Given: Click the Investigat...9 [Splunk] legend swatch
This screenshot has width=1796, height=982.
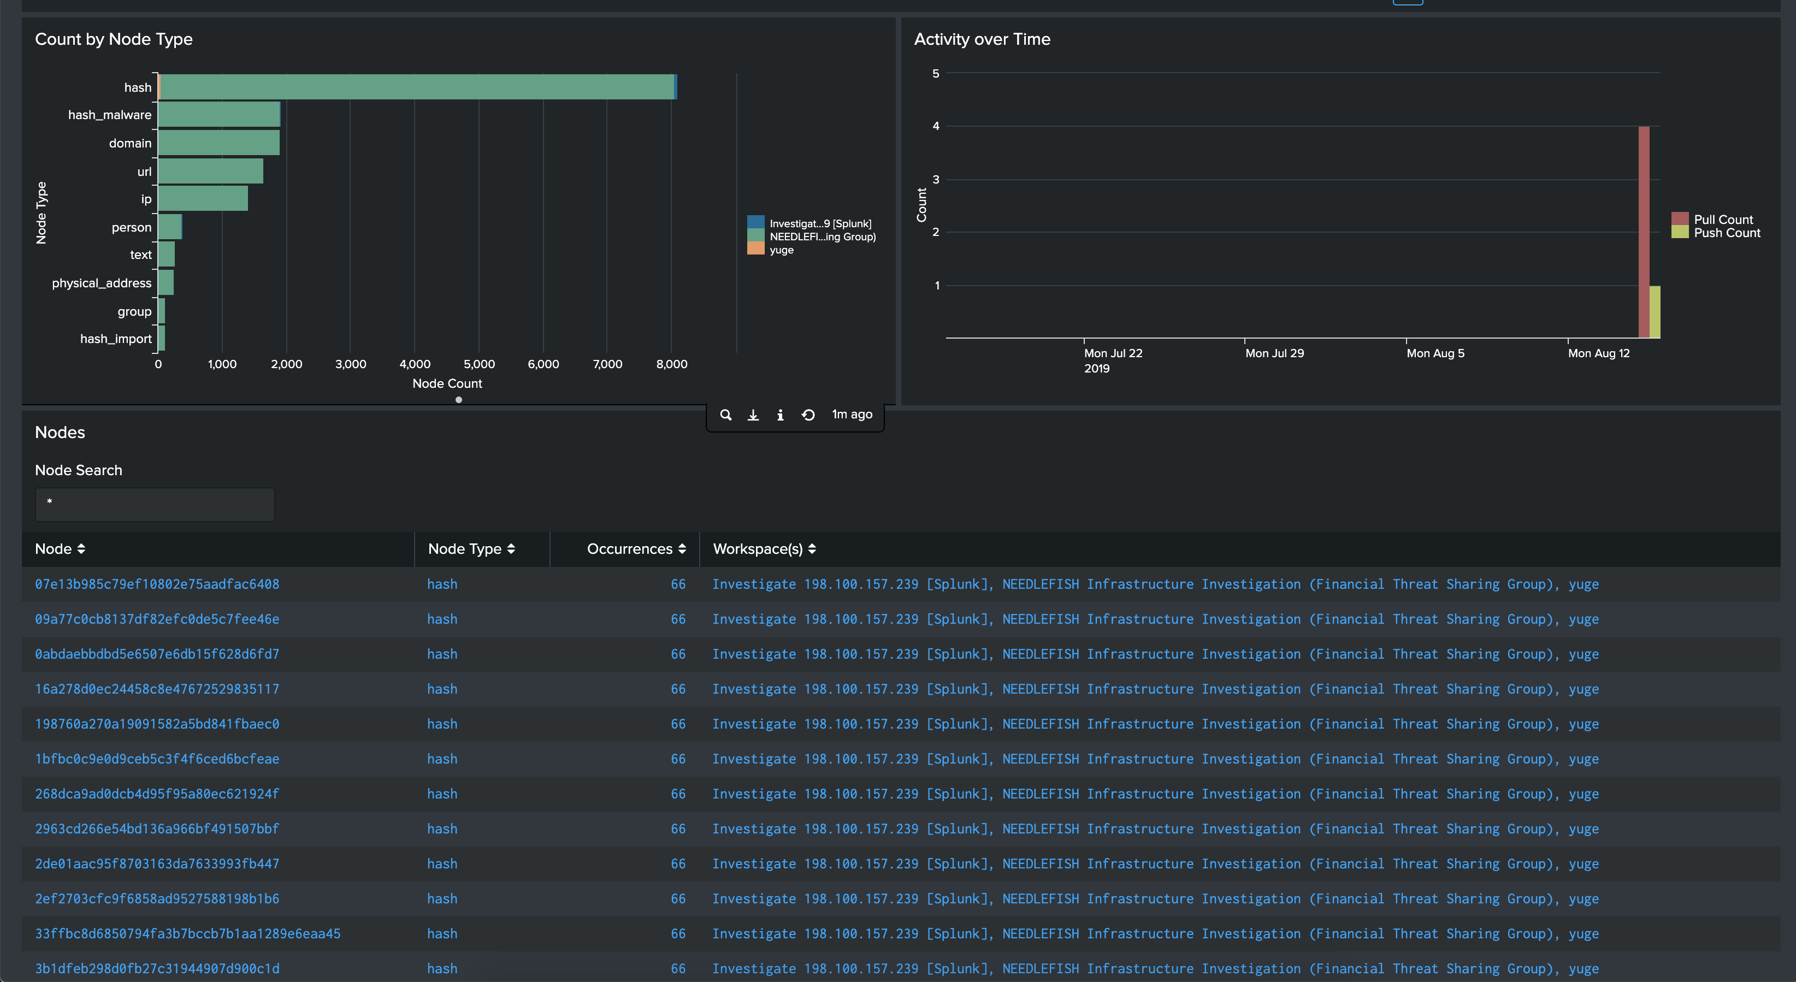Looking at the screenshot, I should click(x=756, y=223).
